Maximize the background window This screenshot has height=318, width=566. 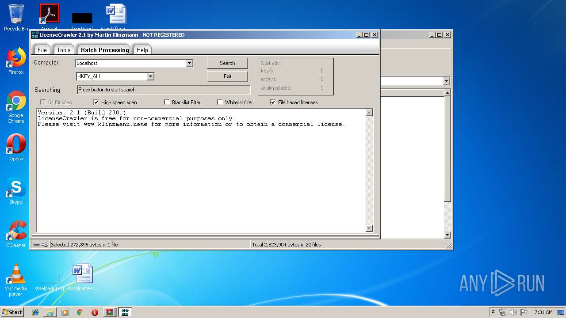pos(439,35)
